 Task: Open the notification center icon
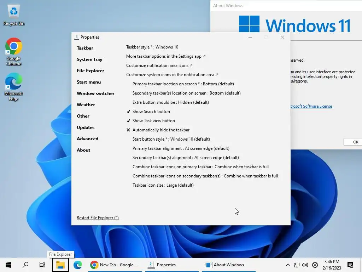pos(350,265)
